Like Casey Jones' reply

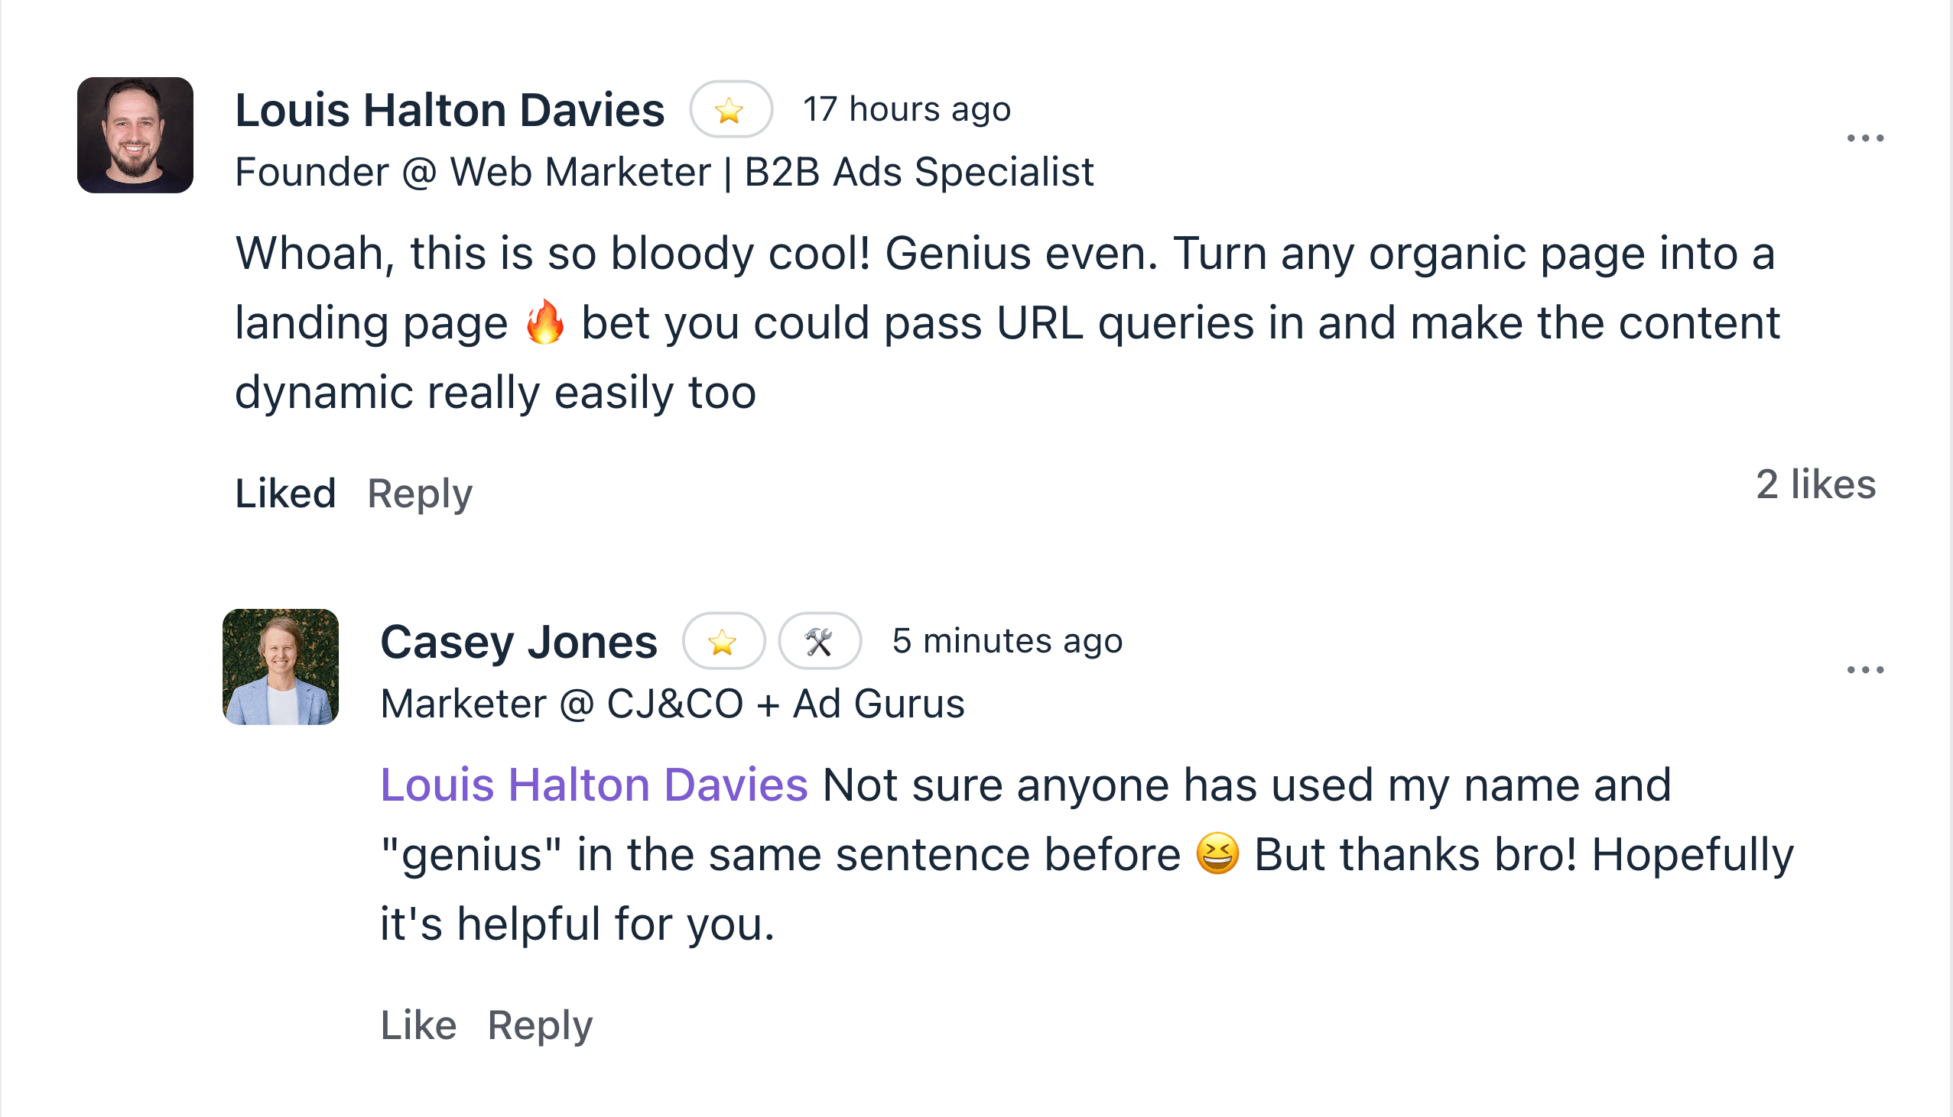coord(418,1025)
